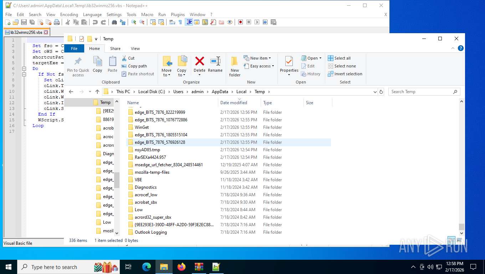Viewport: 485px width, 274px height.
Task: Click the Open file icon in Notepad++
Action: pyautogui.click(x=15, y=22)
